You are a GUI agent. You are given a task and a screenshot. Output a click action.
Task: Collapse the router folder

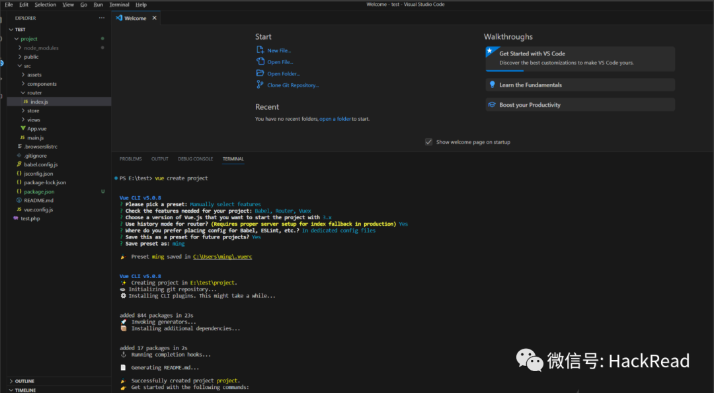[23, 92]
